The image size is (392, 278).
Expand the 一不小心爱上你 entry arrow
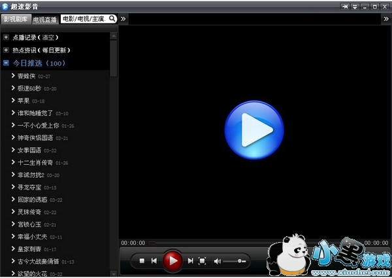(x=13, y=125)
